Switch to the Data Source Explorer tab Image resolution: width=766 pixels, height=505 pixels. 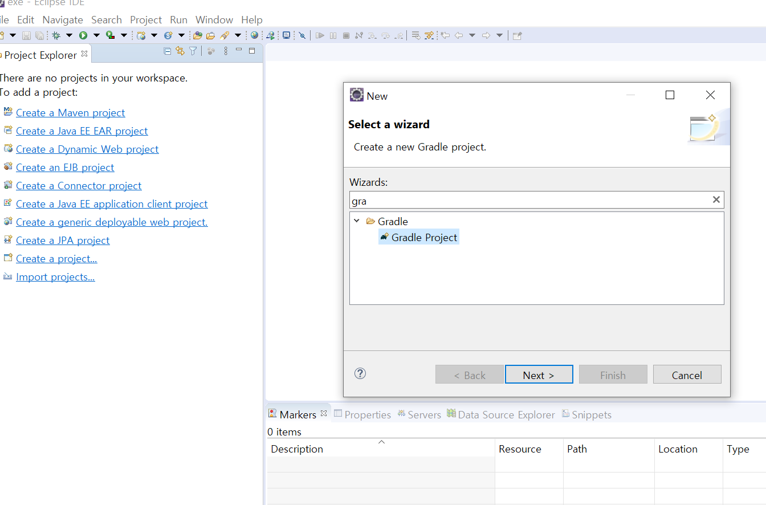tap(501, 414)
